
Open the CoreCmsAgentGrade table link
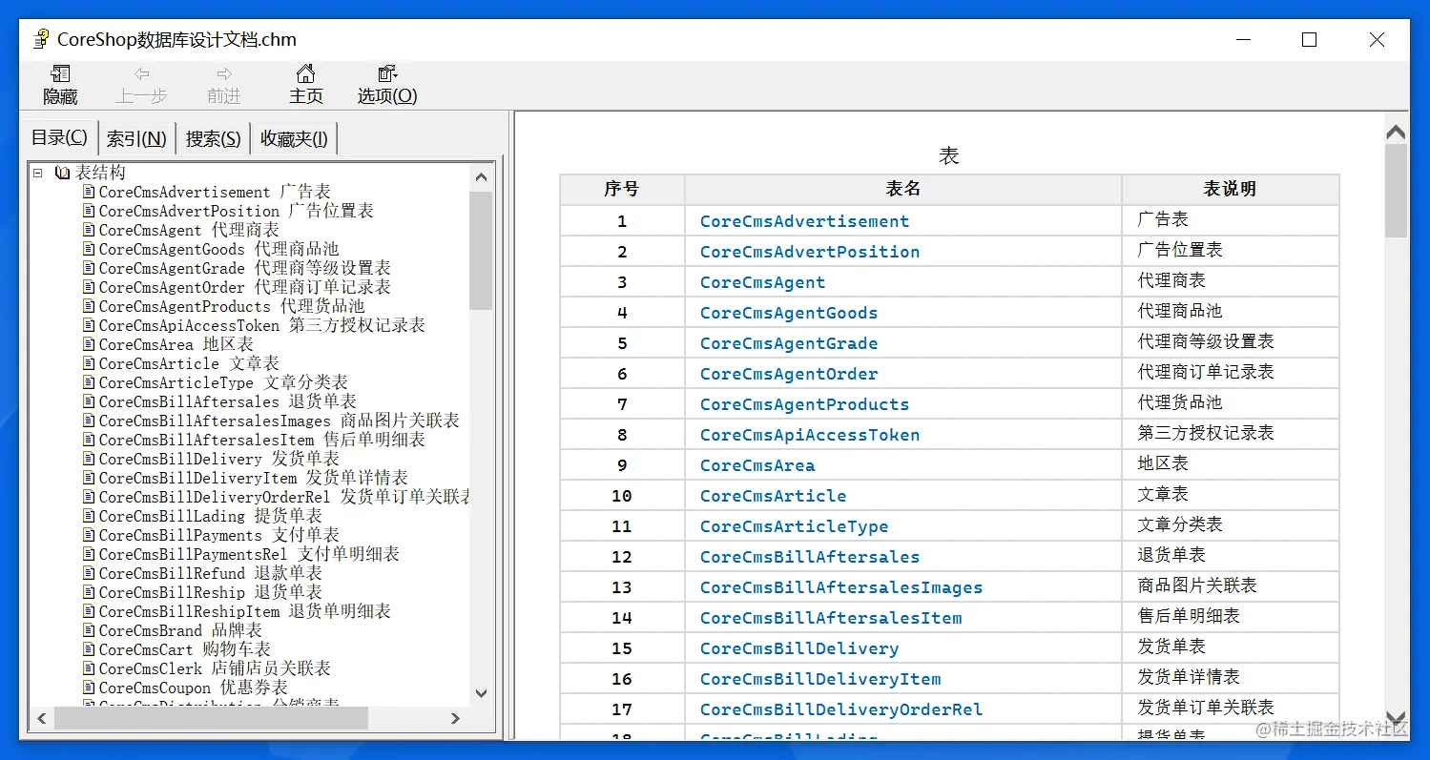click(x=789, y=343)
